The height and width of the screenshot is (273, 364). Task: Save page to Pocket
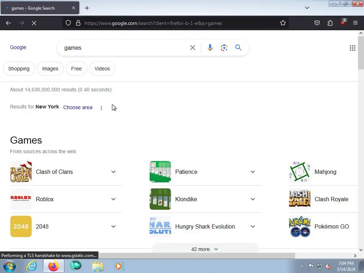[x=317, y=23]
